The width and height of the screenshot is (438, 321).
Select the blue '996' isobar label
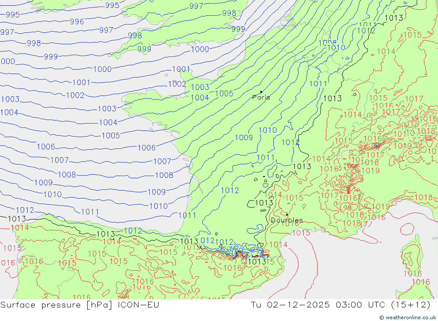77,21
